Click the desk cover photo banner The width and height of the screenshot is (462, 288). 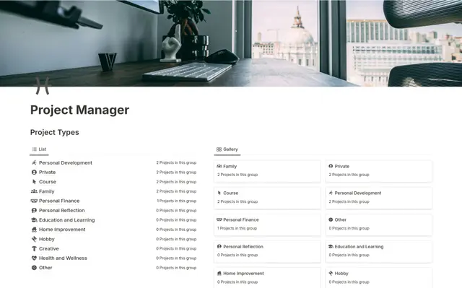[231, 43]
